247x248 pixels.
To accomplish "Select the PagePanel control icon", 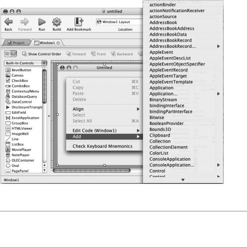I will point(8,171).
